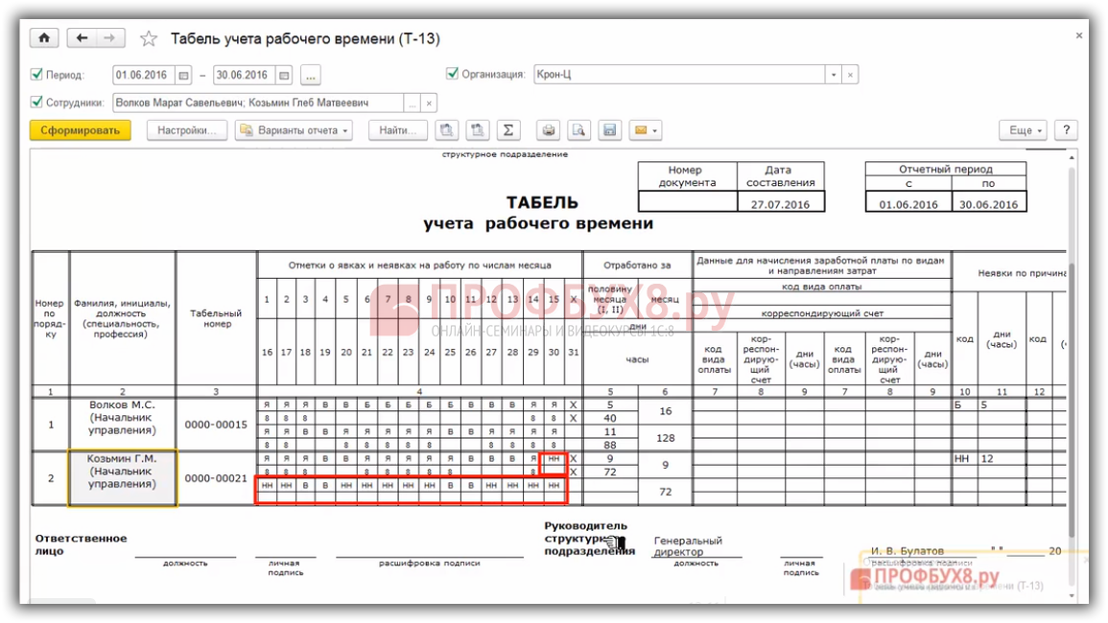Image resolution: width=1108 pixels, height=623 pixels.
Task: Disable the Сотрудники filter checkbox
Action: [x=37, y=102]
